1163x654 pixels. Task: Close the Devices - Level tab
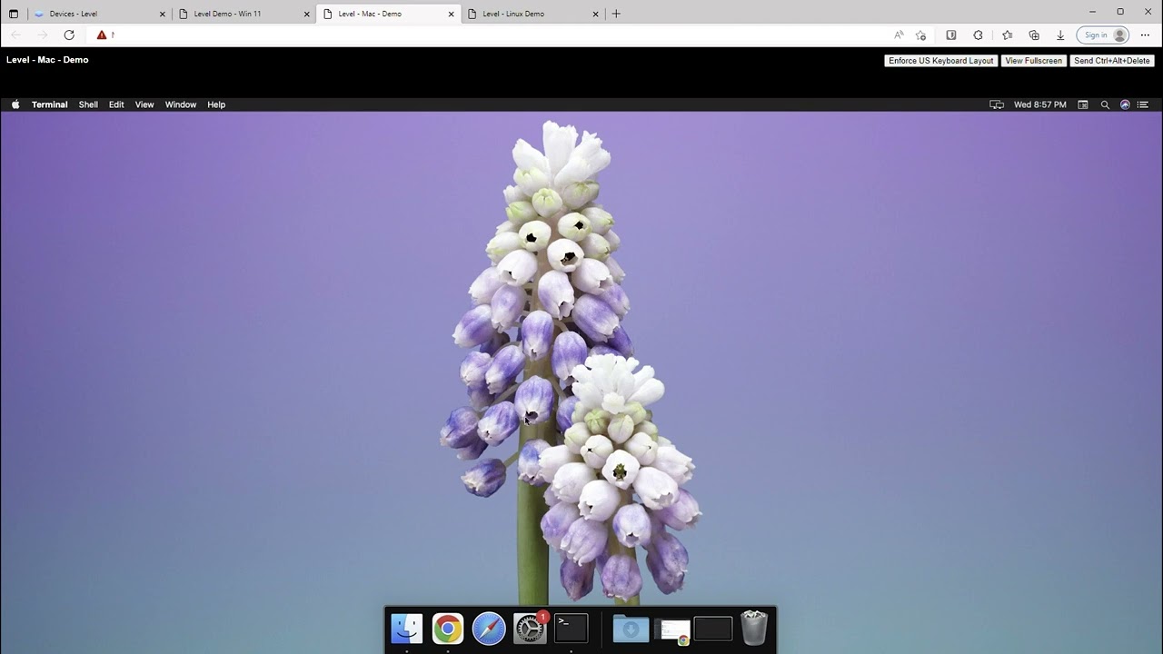click(x=163, y=14)
